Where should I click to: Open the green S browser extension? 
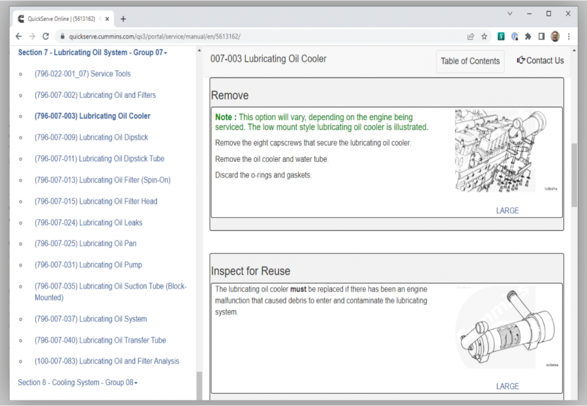(x=501, y=37)
